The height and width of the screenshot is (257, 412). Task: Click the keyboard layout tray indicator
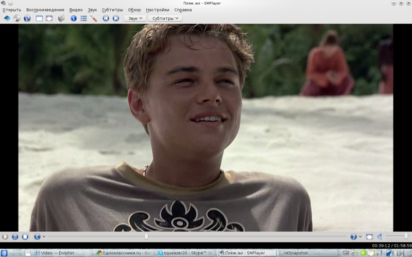pyautogui.click(x=346, y=253)
